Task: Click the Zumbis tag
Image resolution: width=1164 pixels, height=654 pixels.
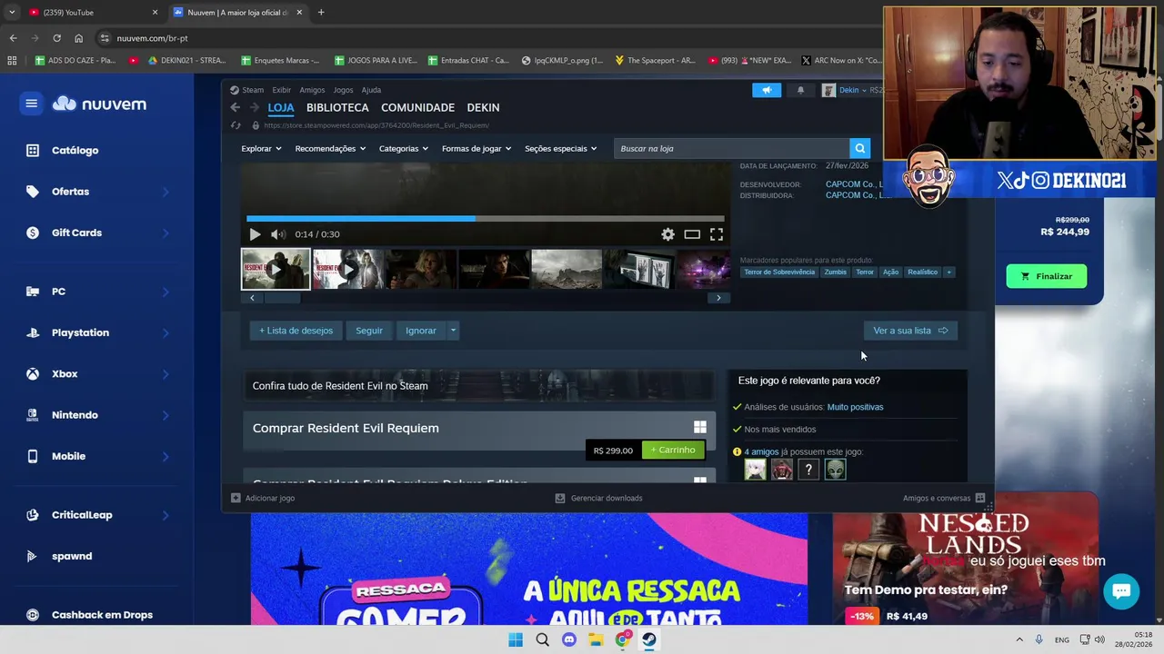Action: click(x=835, y=272)
